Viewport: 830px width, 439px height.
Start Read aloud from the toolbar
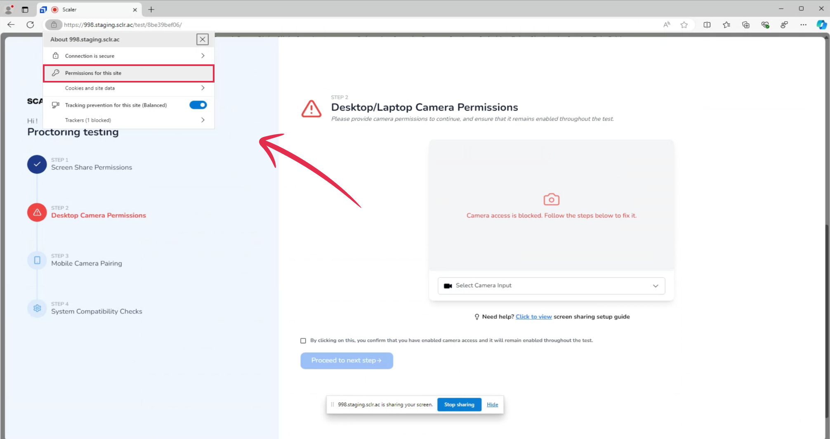667,25
